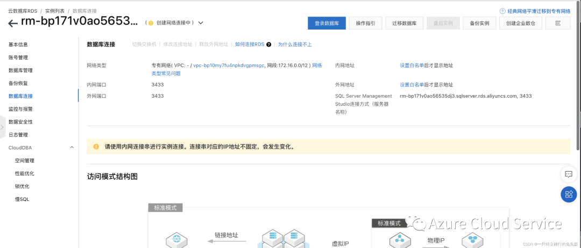Open the list view icon button beside 创建企业数仓
581x248 pixels.
(x=558, y=23)
